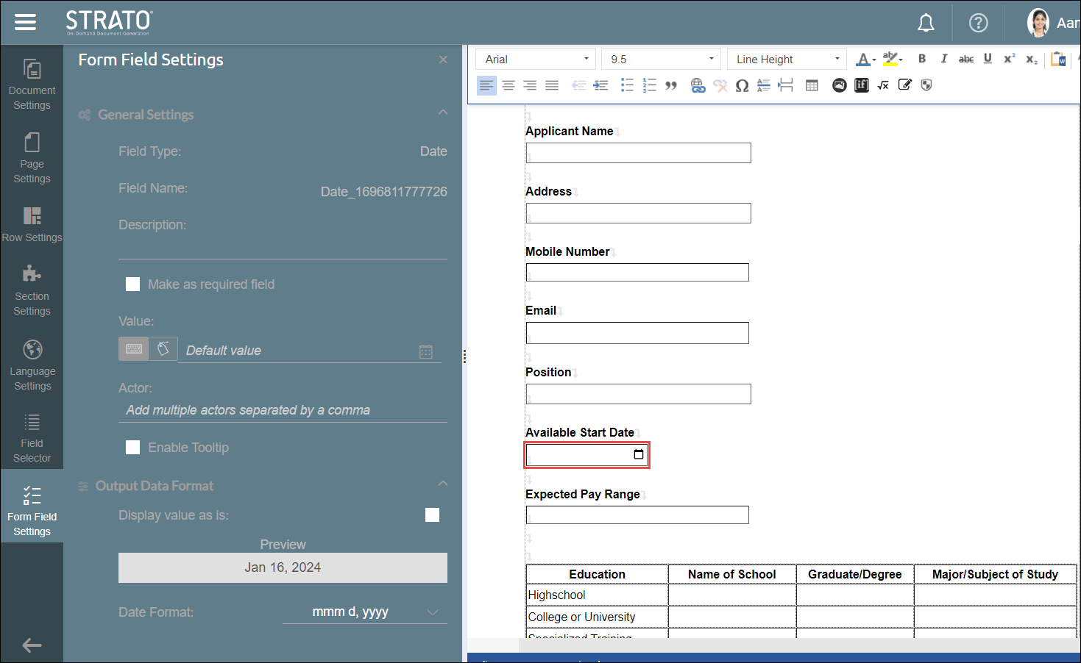Open calendar picker in the Default value field
Viewport: 1081px width, 663px height.
425,351
